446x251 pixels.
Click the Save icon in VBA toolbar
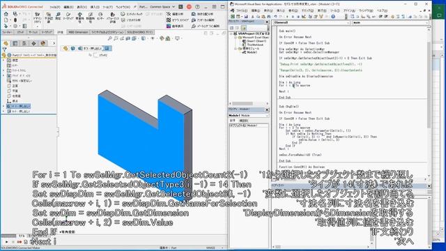coord(246,17)
